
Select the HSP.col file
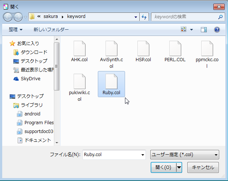(143, 51)
